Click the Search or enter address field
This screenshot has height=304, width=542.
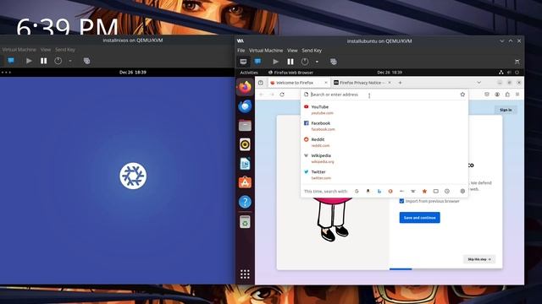pos(384,95)
